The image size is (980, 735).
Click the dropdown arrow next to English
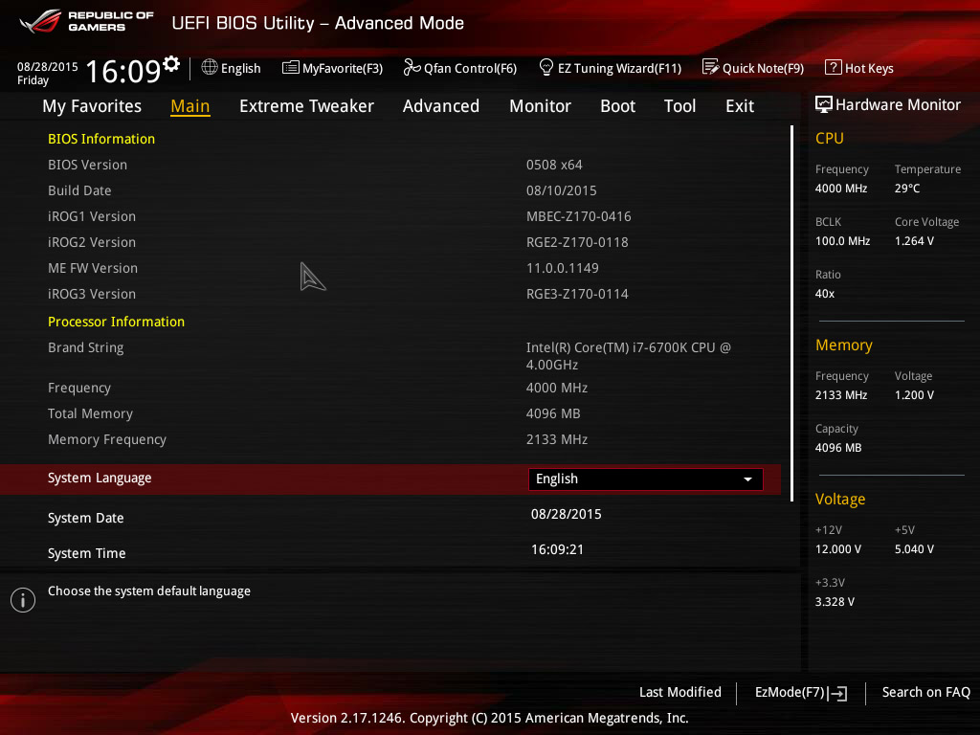coord(747,479)
